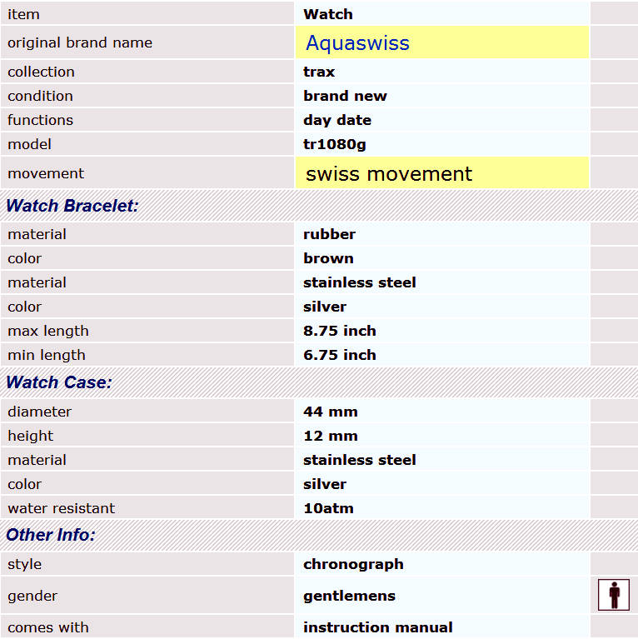Click the original brand name label
Screen dimensions: 638x639
tap(80, 42)
